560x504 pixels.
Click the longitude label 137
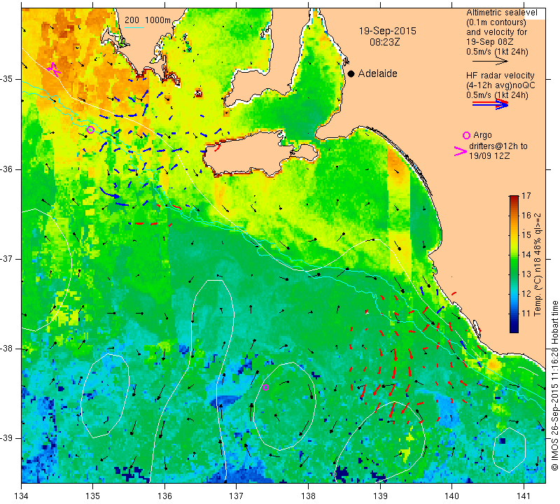[x=236, y=496]
